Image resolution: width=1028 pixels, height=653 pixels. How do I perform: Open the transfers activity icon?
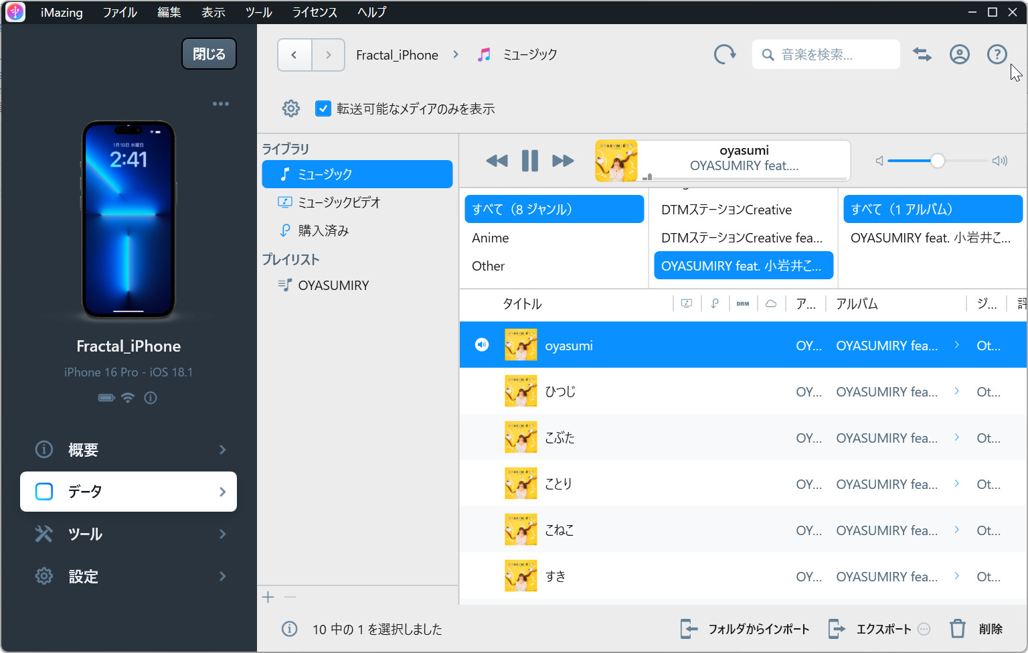point(922,54)
